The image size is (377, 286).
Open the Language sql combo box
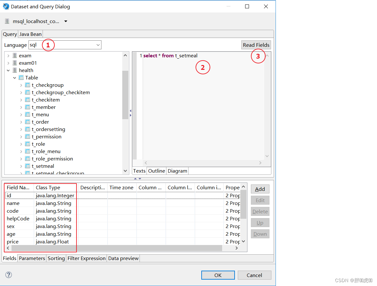(65, 45)
